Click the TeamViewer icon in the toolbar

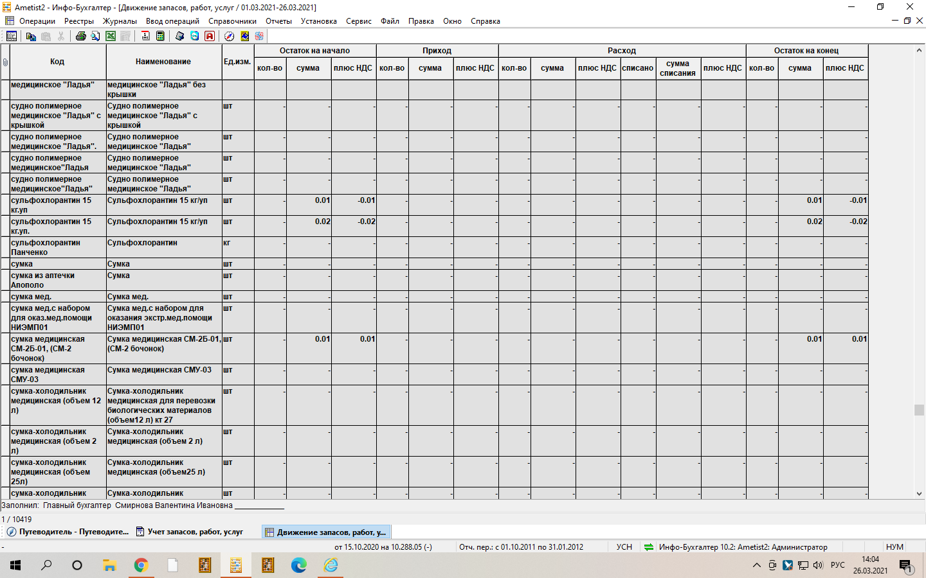194,37
